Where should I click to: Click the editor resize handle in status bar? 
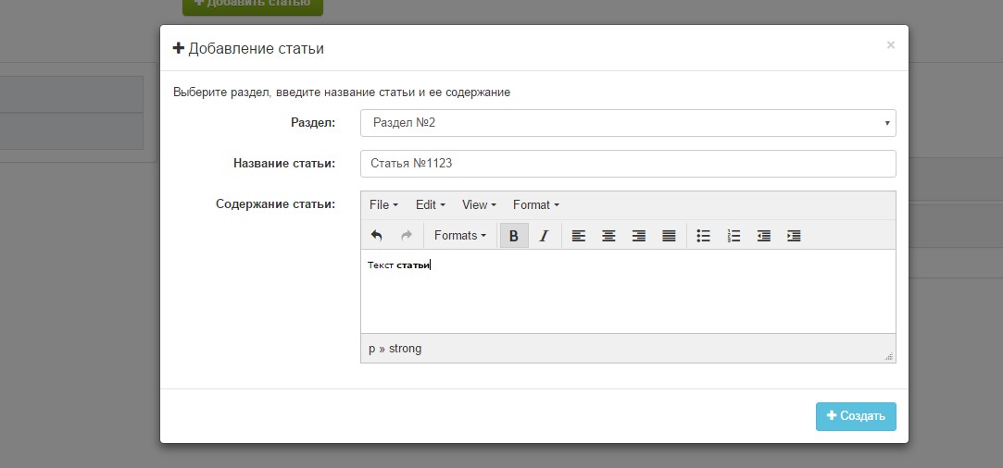pos(889,357)
